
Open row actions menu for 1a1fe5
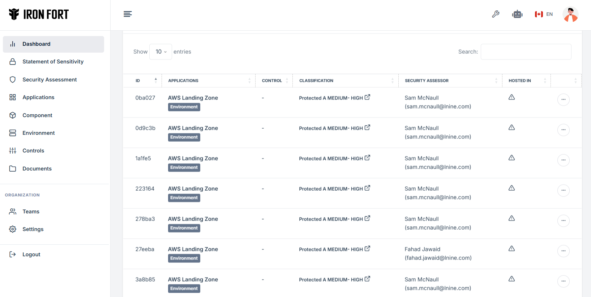(x=563, y=160)
